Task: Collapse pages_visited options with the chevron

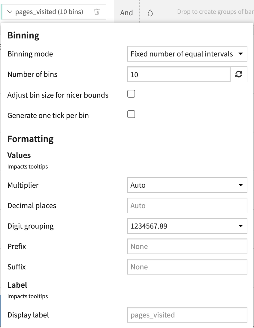Action: [x=10, y=12]
